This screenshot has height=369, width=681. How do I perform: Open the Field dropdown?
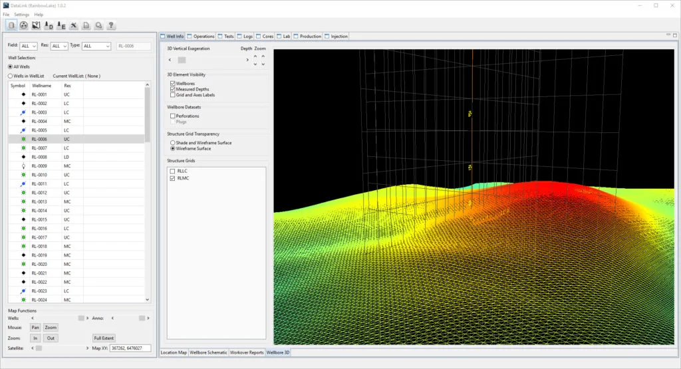click(x=28, y=46)
